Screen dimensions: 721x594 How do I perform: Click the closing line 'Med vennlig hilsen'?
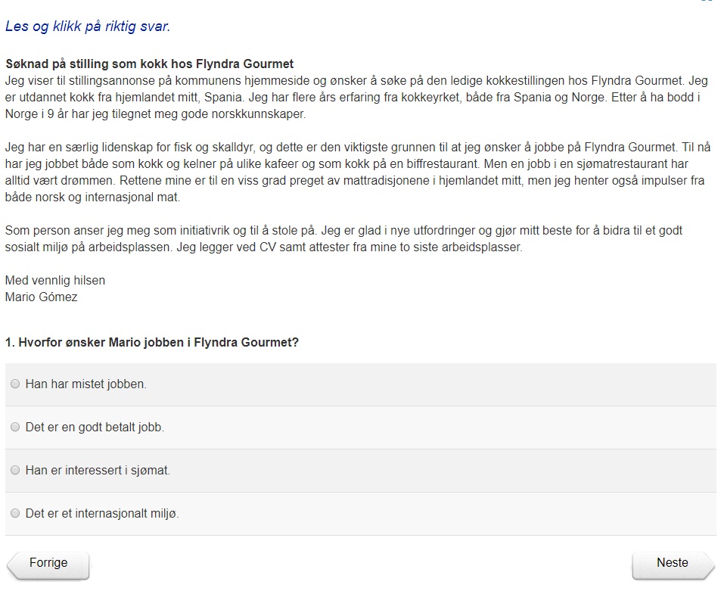[54, 281]
